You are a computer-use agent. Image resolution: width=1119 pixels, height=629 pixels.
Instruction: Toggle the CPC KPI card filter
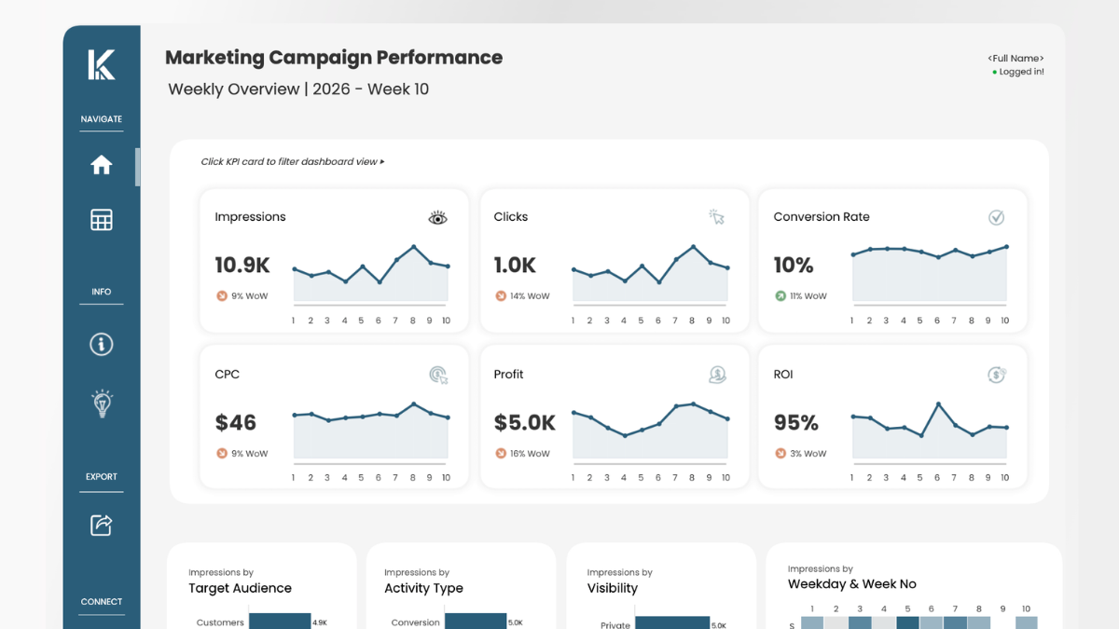tap(333, 417)
